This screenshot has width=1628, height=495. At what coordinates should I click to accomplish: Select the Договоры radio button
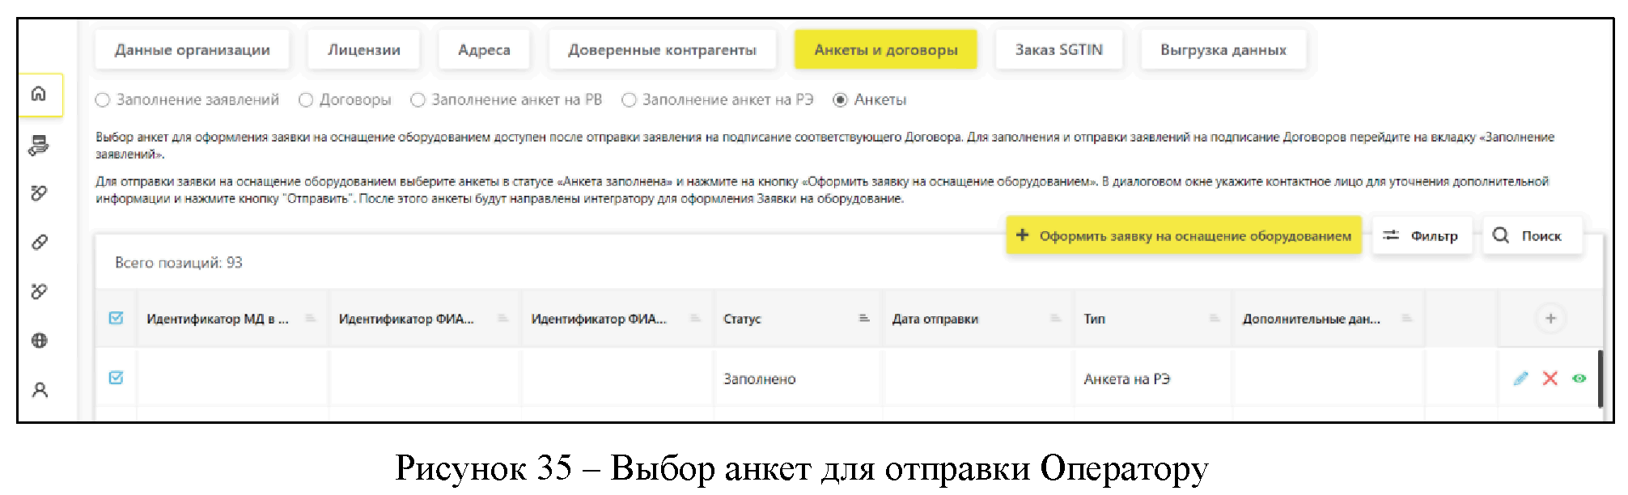coord(306,100)
